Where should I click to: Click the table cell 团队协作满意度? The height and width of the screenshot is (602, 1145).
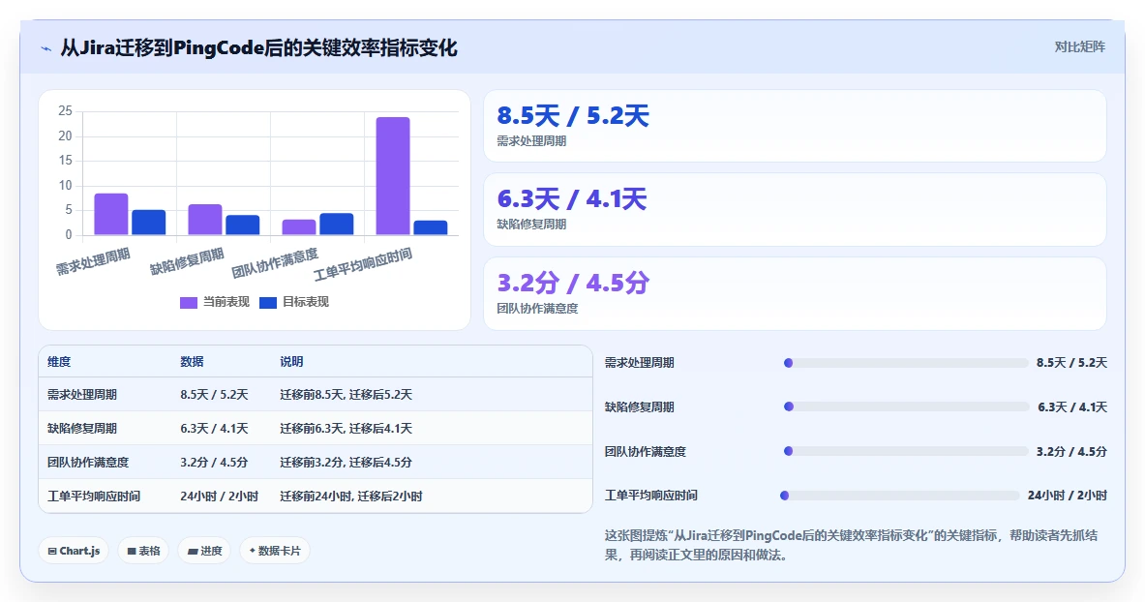coord(88,463)
